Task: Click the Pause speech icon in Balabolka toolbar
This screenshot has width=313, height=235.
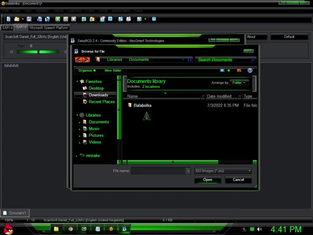Action: [66, 19]
